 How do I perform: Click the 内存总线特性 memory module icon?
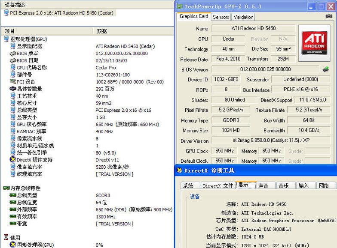click(6, 188)
